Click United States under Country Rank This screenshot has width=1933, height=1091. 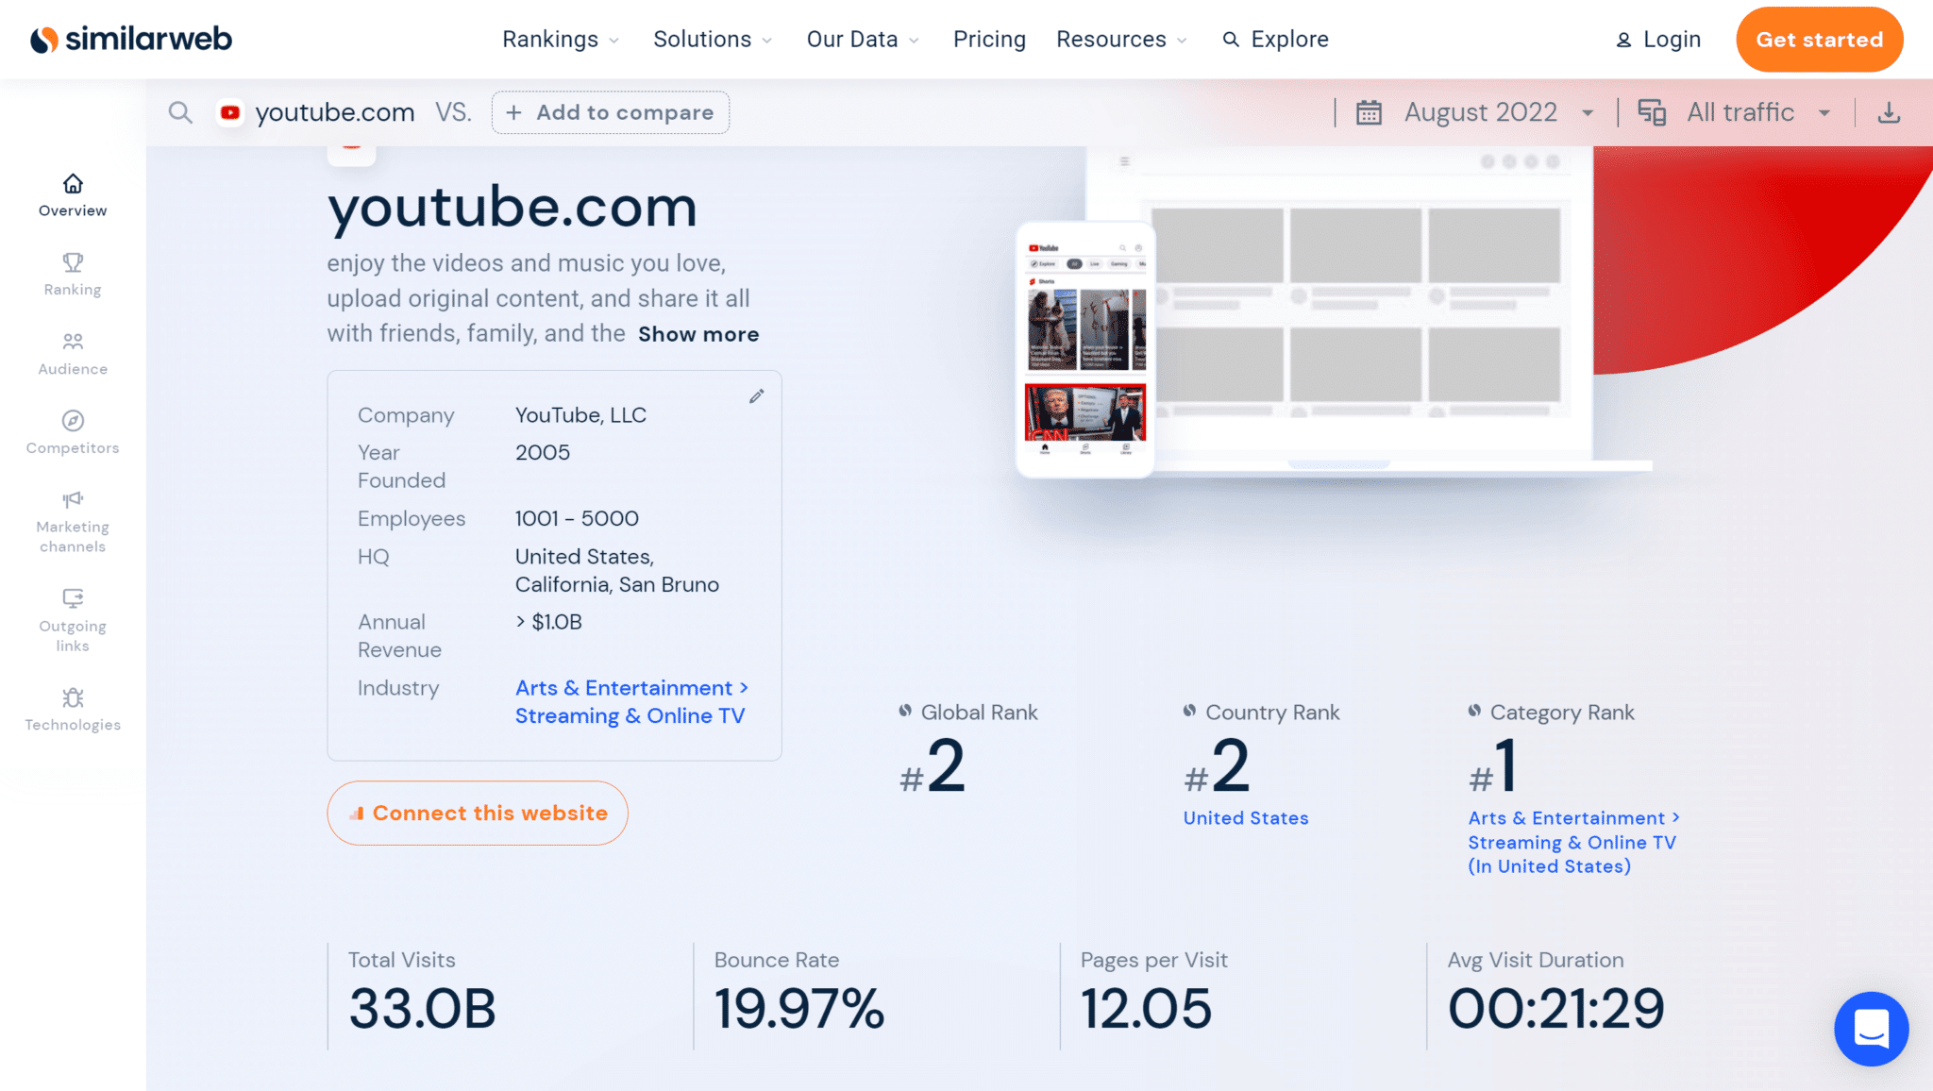point(1246,818)
